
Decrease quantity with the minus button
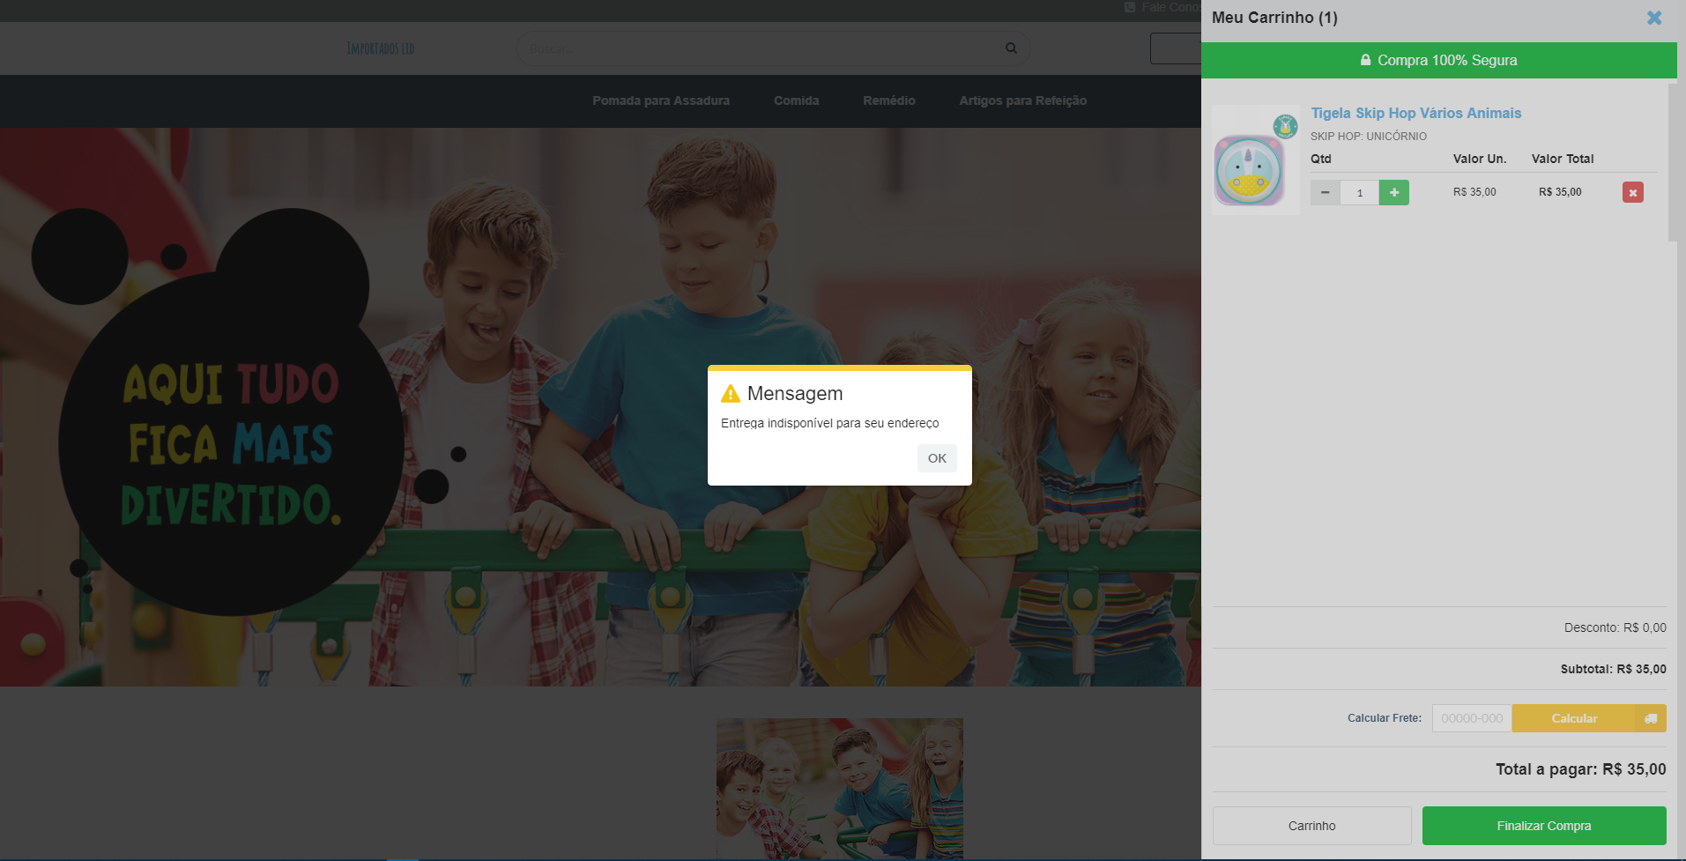pos(1325,192)
